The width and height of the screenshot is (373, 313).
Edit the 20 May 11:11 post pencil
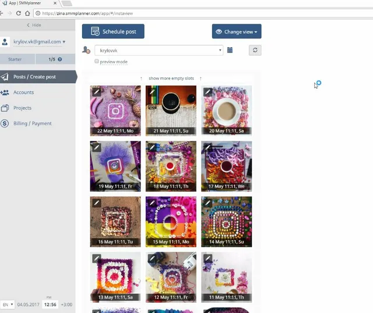pos(207,92)
